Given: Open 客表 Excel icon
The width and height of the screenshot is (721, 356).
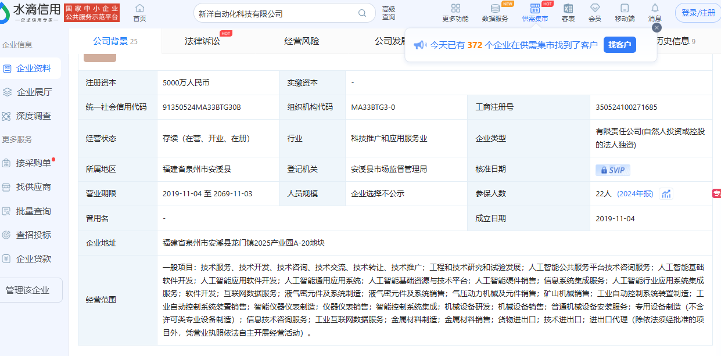Looking at the screenshot, I should [568, 12].
